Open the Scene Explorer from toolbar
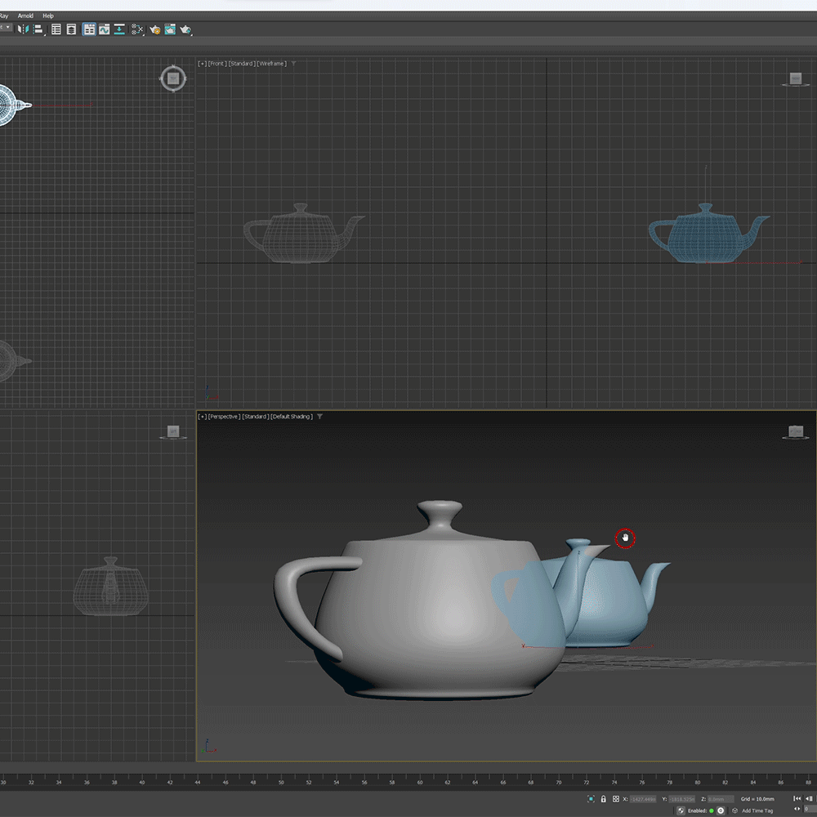 click(56, 29)
